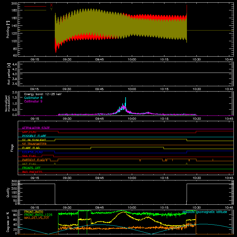The width and height of the screenshot is (237, 237).
Task: Click the AAZ_FLAG label
Action: click(x=29, y=164)
